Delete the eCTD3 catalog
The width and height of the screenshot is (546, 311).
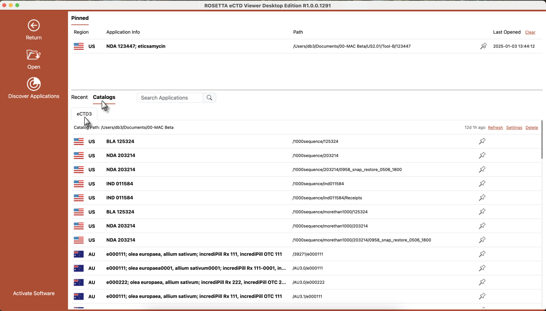tap(532, 128)
